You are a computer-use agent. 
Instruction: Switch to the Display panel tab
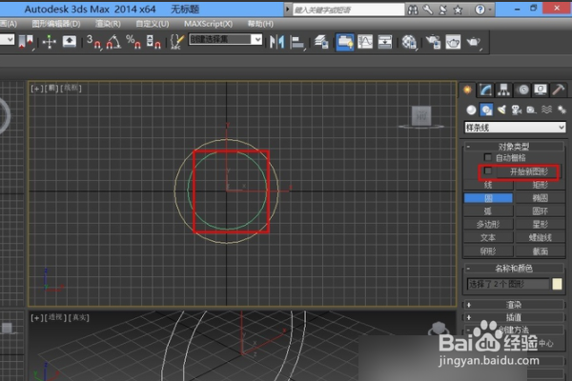coord(541,90)
